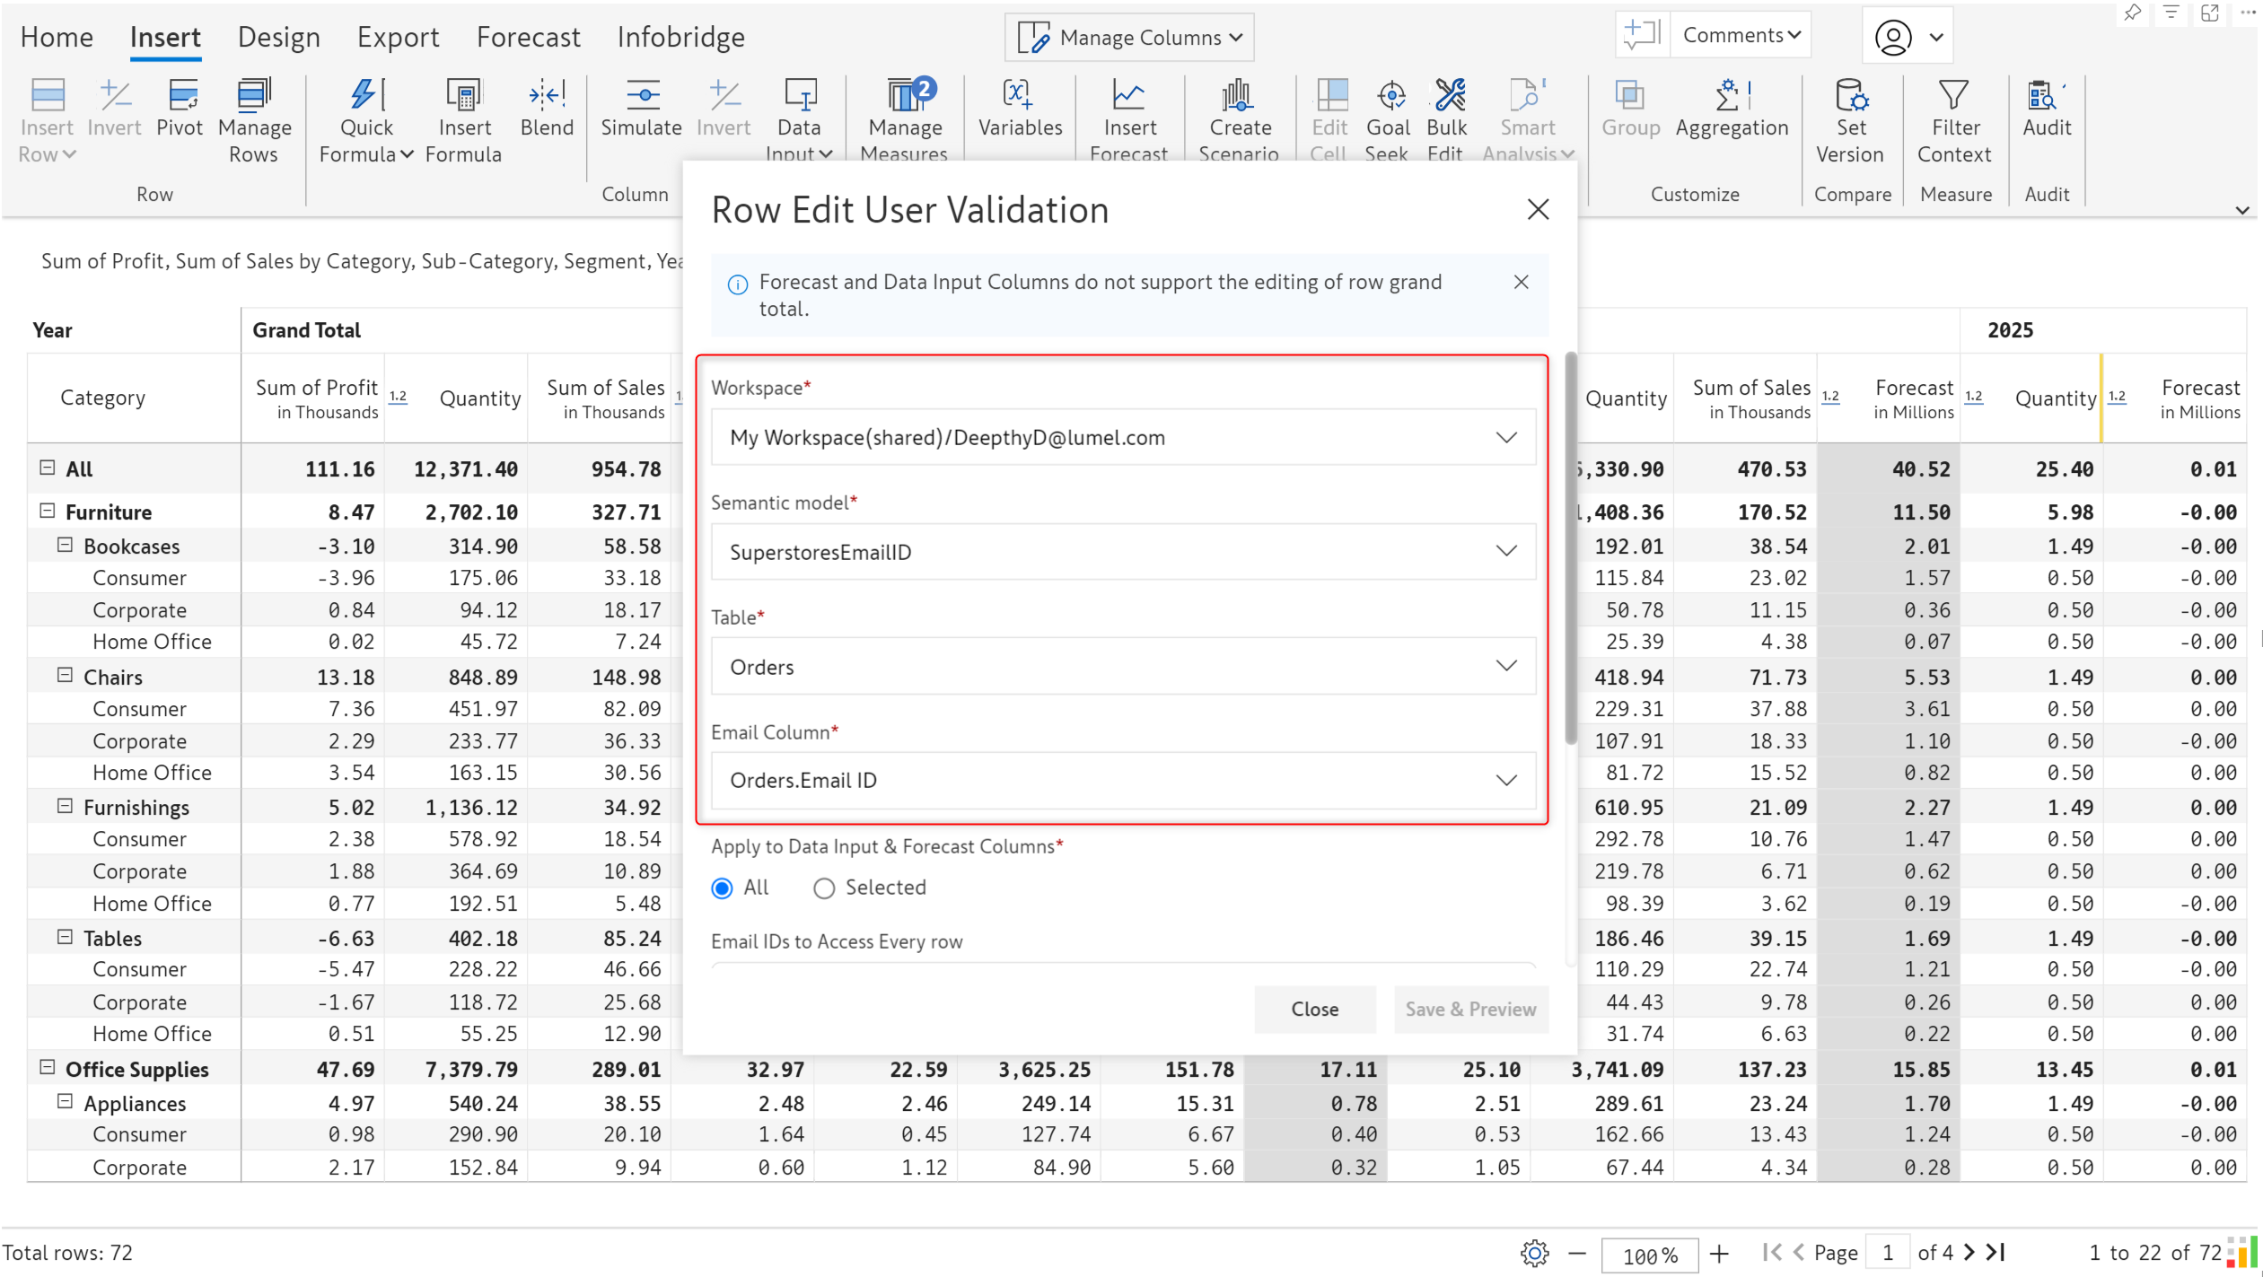Select the All radio button
2263x1277 pixels.
pos(722,888)
